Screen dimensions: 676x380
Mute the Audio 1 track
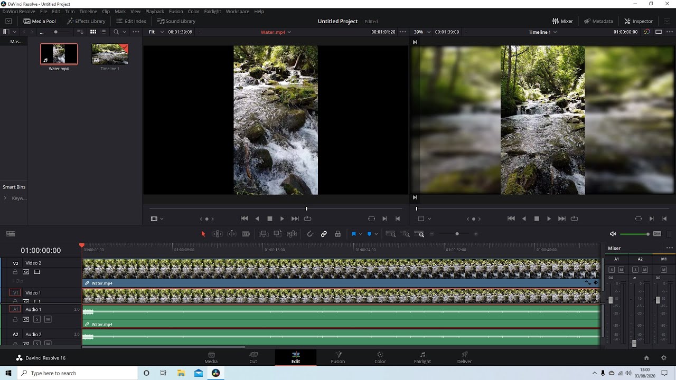coord(48,319)
